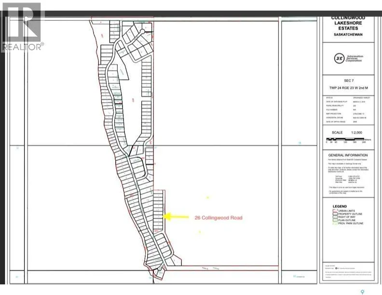Screen dimensions: 382x295
Task: Click the SEC 7 section label
Action: (349, 80)
